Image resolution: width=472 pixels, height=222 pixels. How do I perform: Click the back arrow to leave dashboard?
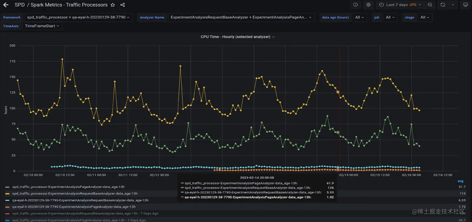click(5, 5)
